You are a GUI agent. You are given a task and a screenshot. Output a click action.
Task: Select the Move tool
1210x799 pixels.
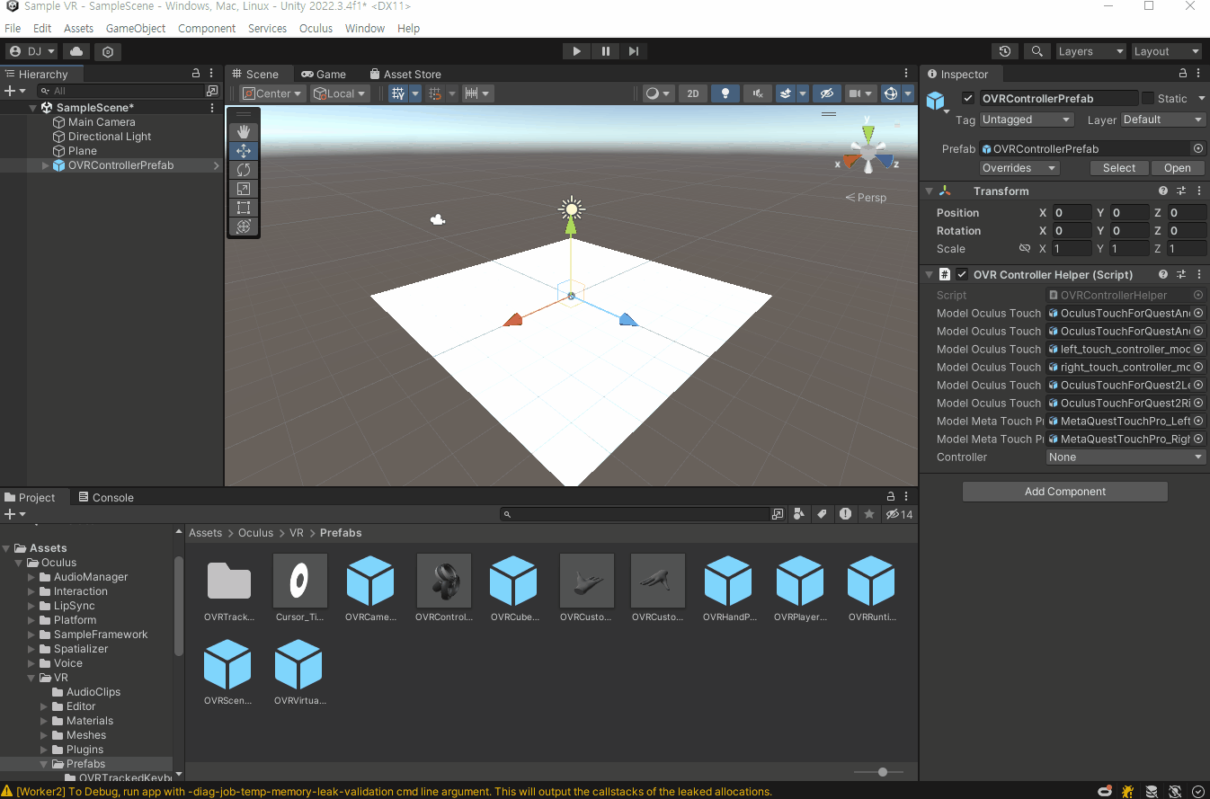point(243,151)
